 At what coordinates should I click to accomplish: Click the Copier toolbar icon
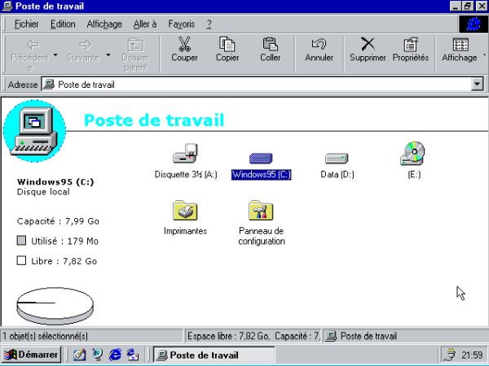[227, 45]
